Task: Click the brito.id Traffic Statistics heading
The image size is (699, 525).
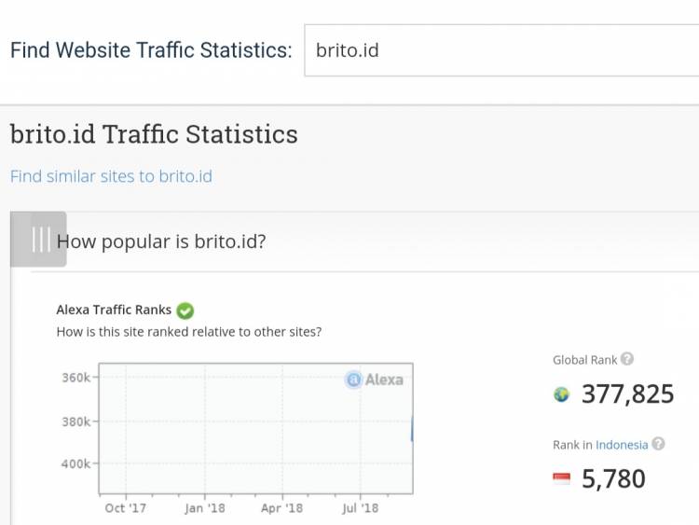Action: (154, 134)
